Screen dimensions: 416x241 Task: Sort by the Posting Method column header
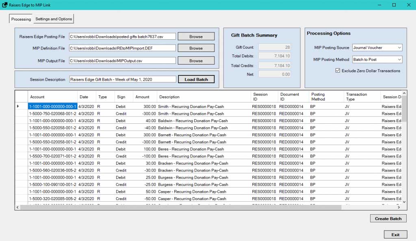tap(326, 97)
